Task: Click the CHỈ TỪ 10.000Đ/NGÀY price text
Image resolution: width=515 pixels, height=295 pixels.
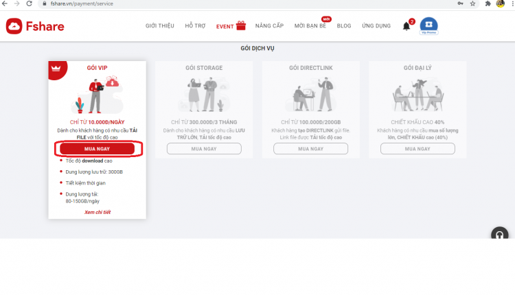Action: coord(98,122)
